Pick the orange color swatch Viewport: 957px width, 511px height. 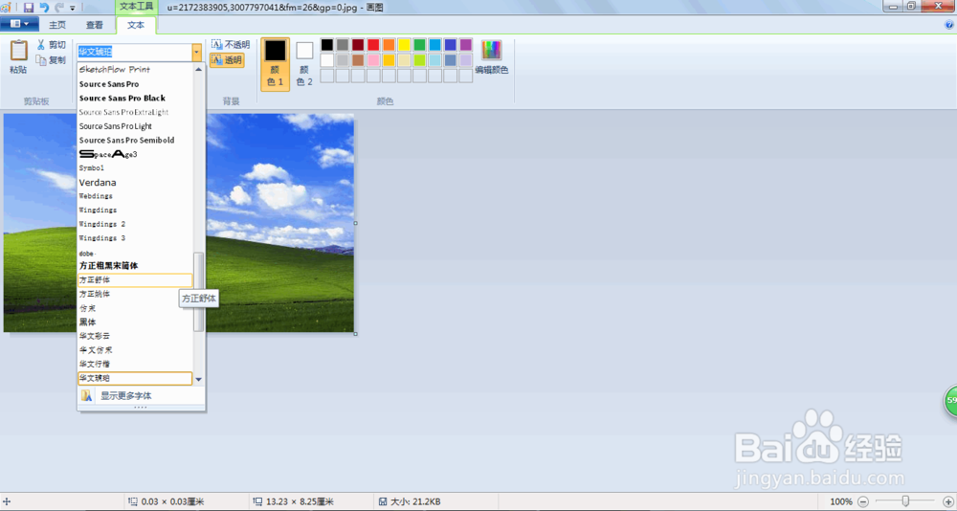tap(389, 45)
